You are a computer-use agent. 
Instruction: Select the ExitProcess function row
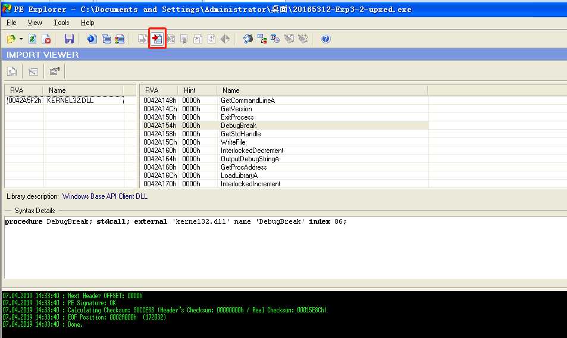284,117
